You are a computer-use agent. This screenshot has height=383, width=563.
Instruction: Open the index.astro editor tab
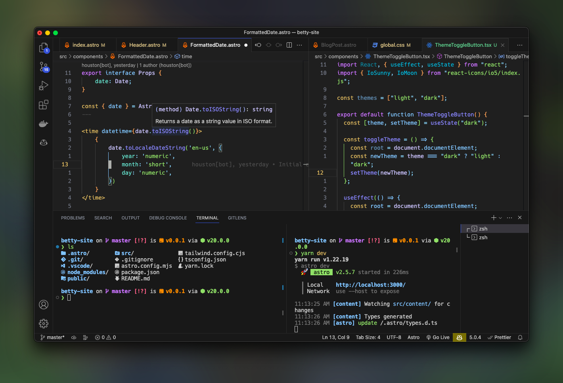tap(88, 45)
